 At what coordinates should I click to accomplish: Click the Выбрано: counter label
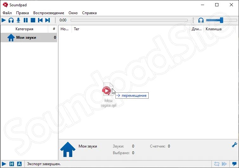[121, 153]
